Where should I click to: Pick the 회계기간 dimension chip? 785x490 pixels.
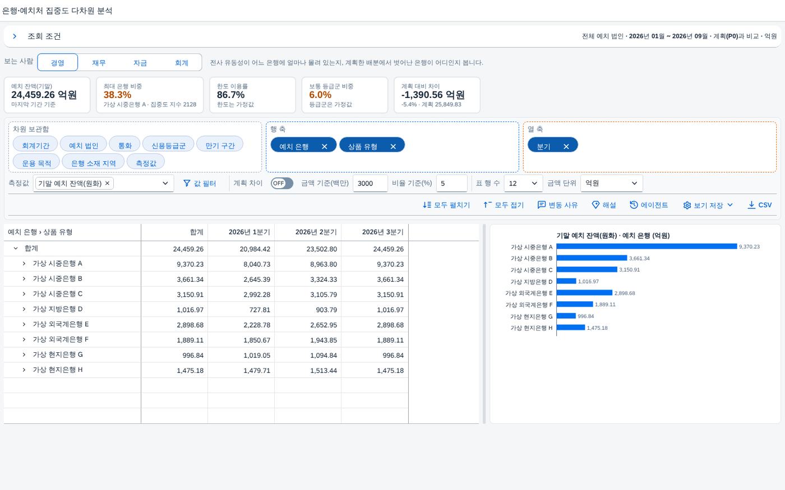click(x=35, y=144)
